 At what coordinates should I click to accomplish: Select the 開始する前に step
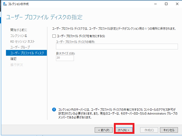pos(19,30)
